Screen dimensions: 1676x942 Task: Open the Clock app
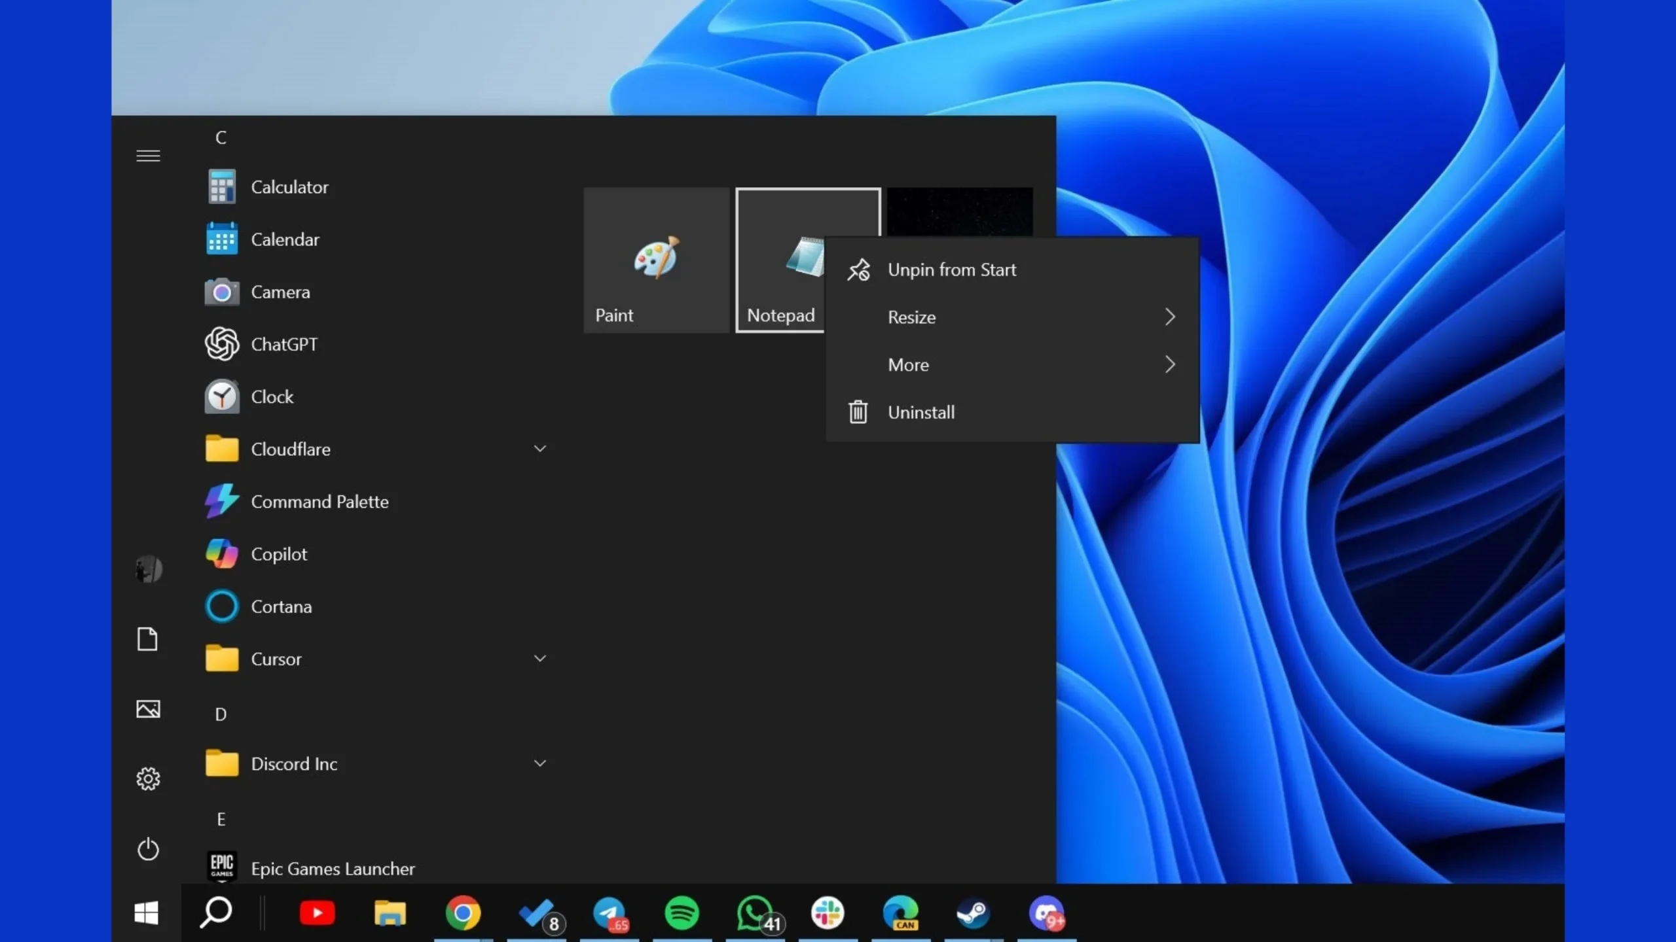376,396
